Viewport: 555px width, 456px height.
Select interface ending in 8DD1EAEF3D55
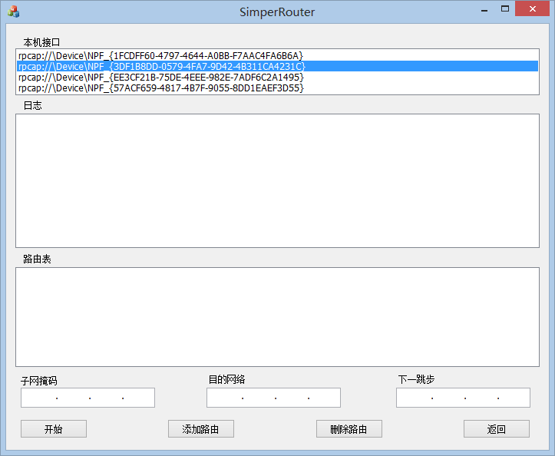coord(277,88)
